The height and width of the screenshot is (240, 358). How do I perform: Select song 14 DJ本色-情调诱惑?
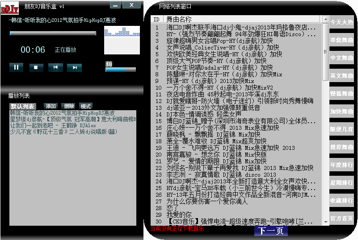(236, 114)
